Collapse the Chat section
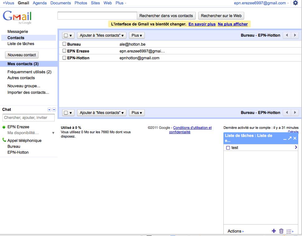 pyautogui.click(x=54, y=110)
